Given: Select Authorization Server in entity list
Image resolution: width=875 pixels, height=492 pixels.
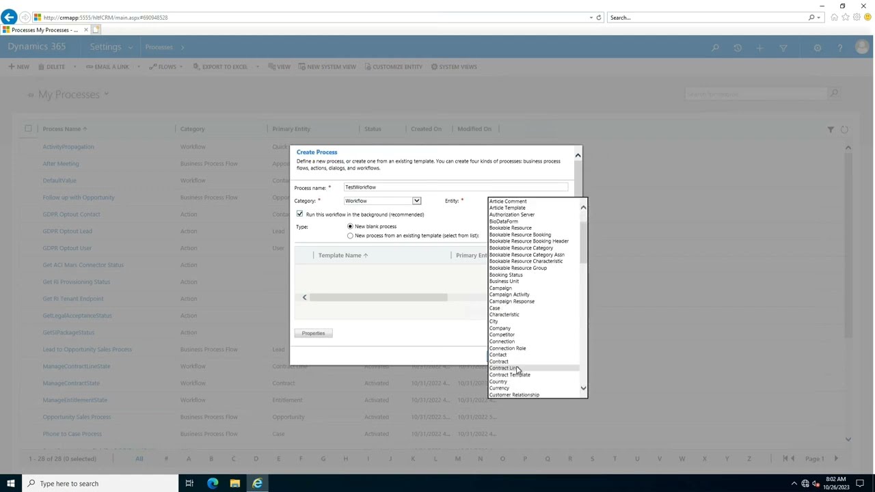Looking at the screenshot, I should [x=512, y=215].
